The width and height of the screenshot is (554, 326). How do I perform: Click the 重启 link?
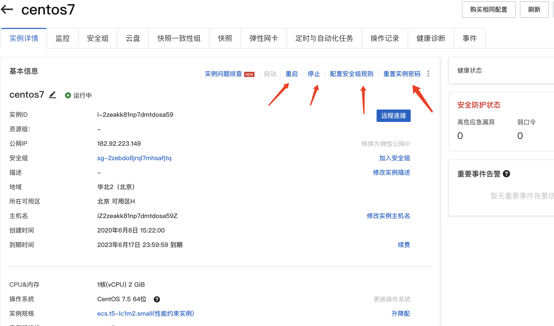coord(291,74)
